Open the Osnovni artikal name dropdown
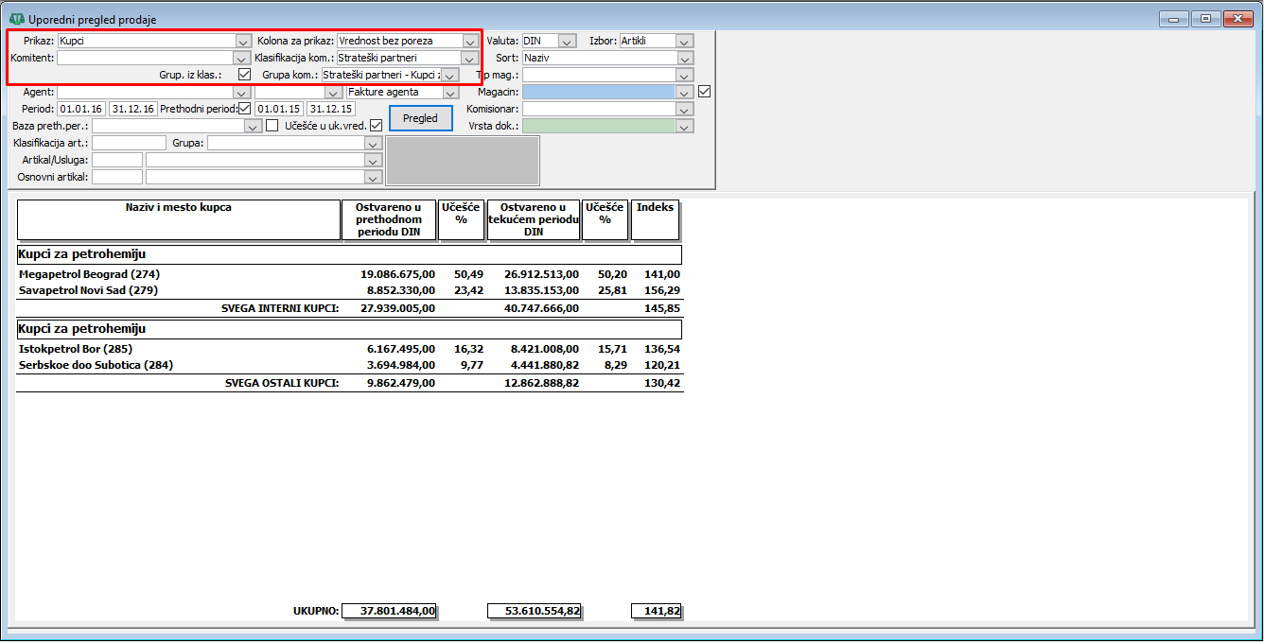Viewport: 1264px width, 642px height. point(375,177)
